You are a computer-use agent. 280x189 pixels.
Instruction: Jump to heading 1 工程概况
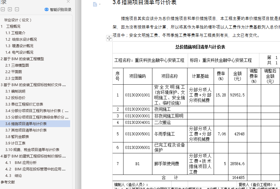(x=11, y=27)
